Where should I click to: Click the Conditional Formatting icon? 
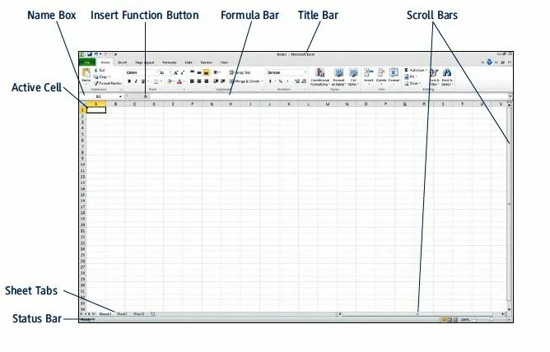pos(320,73)
